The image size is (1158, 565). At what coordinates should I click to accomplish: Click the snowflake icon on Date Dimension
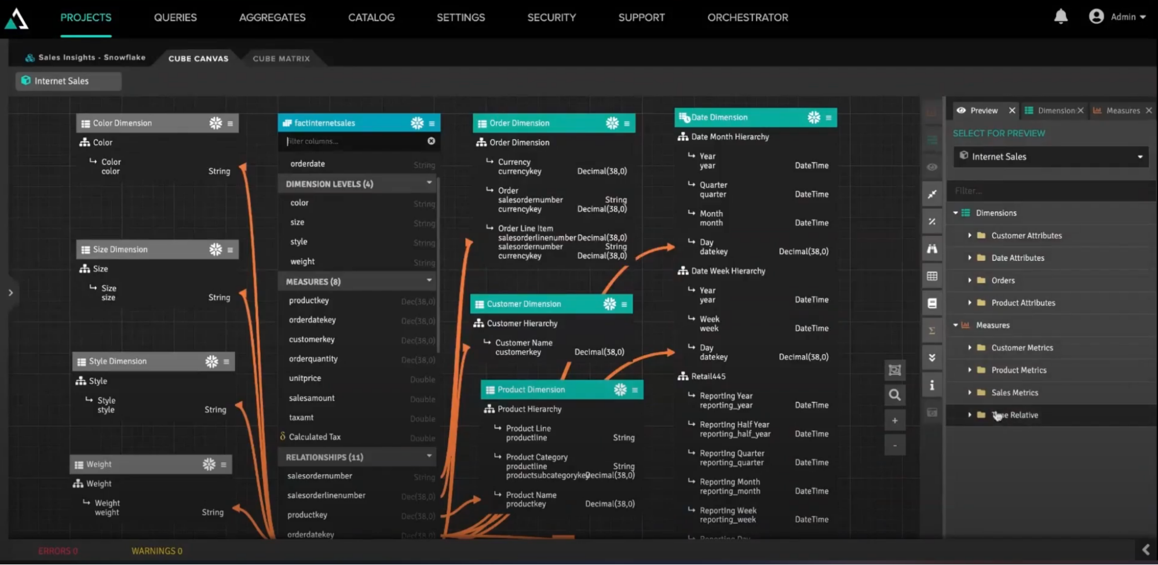coord(813,118)
